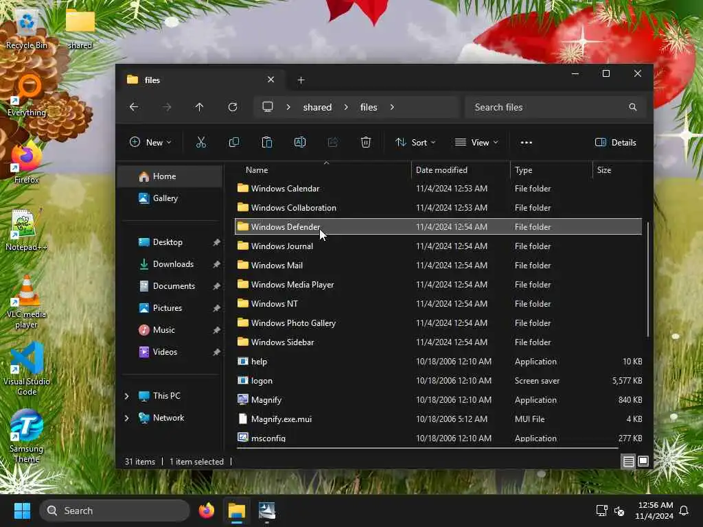The width and height of the screenshot is (703, 527).
Task: Open the Windows Start button
Action: [x=22, y=511]
